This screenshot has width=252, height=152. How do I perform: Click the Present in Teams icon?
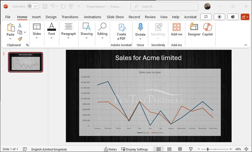[x=233, y=17]
